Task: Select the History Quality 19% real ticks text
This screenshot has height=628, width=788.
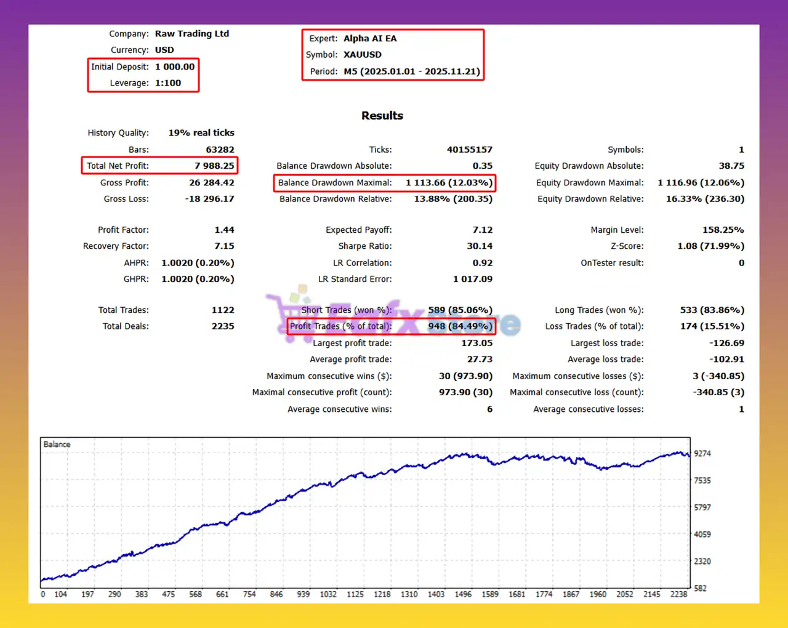Action: coord(201,132)
